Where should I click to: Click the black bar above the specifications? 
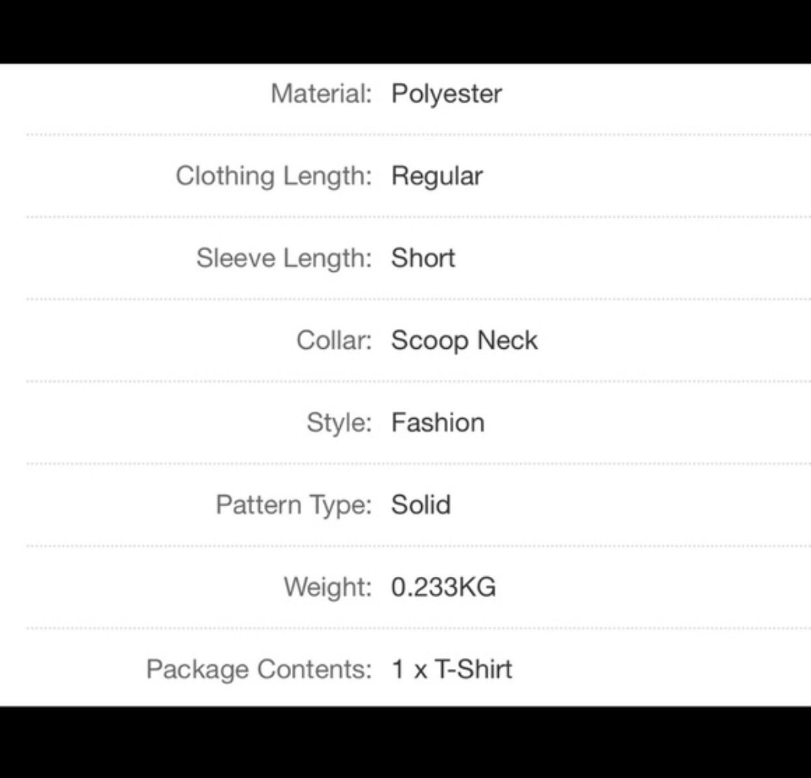405,31
